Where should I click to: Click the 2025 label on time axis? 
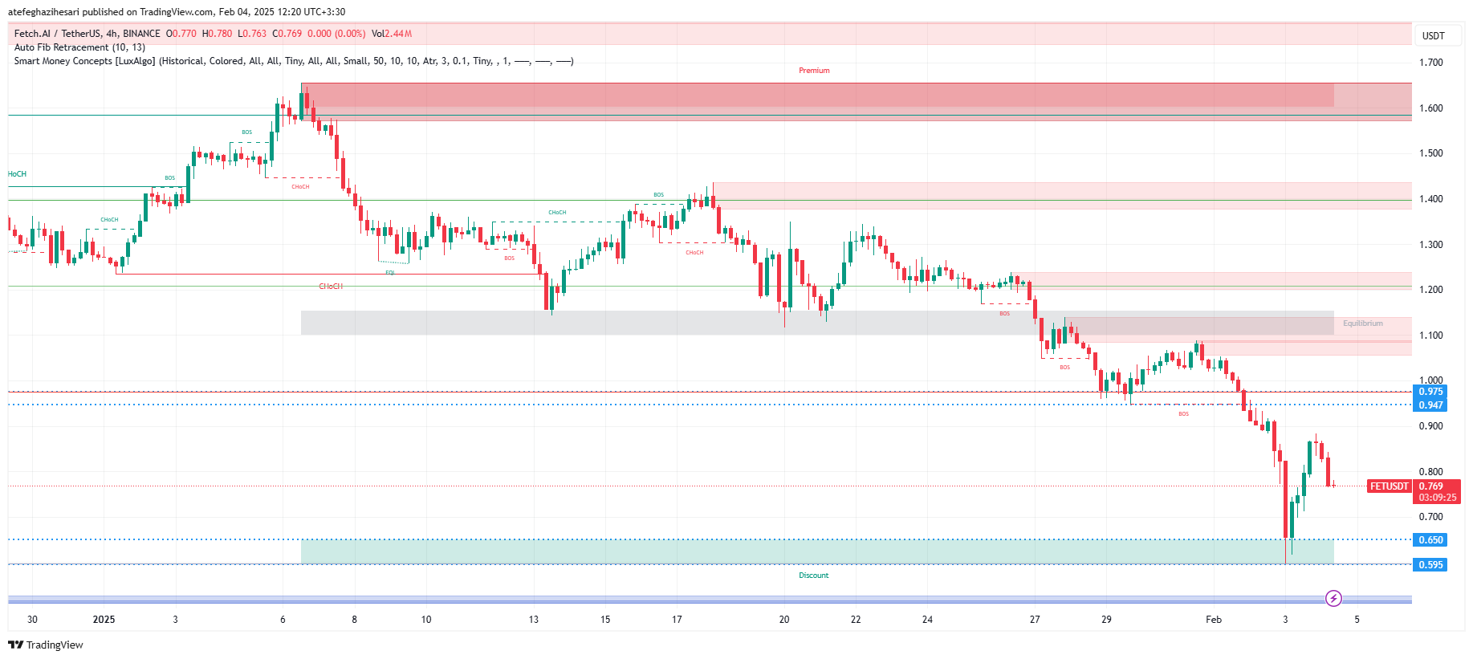pos(104,620)
